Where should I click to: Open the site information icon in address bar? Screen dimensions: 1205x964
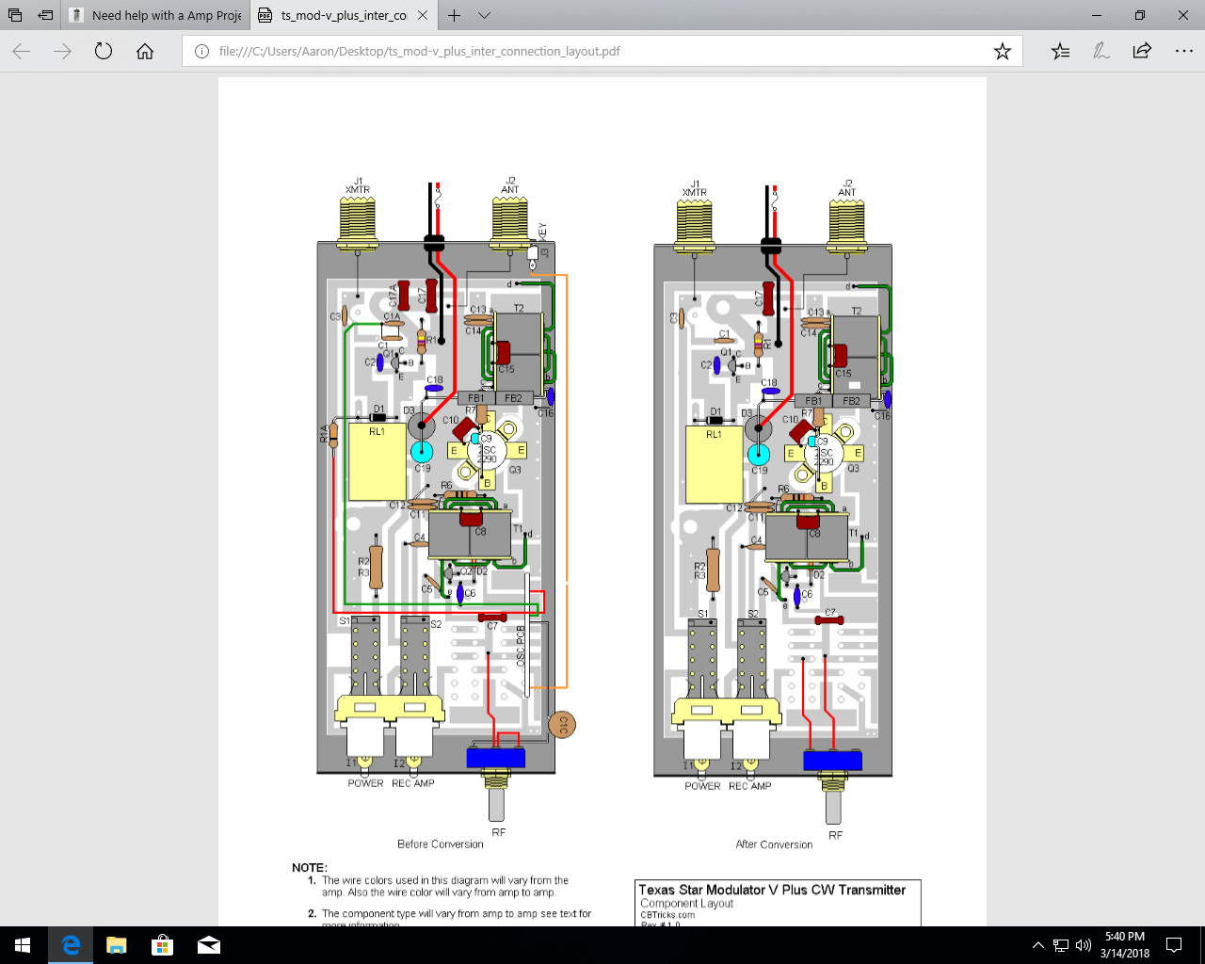point(201,51)
